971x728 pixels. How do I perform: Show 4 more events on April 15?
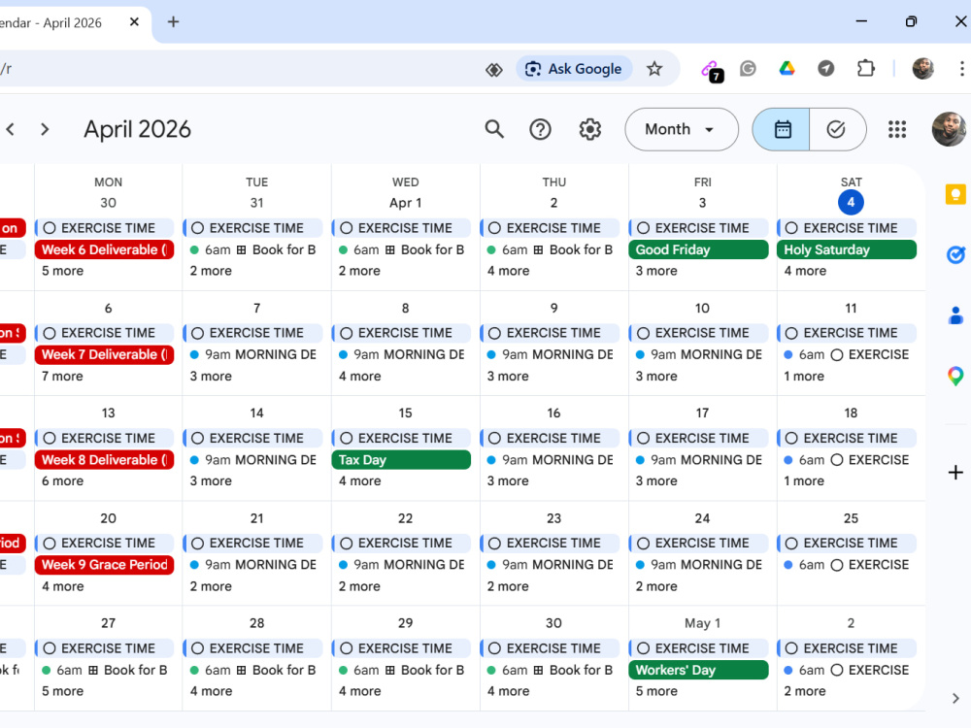click(360, 481)
